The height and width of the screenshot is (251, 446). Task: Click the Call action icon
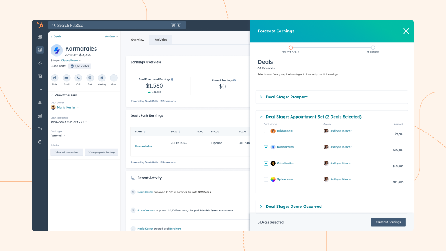(78, 78)
